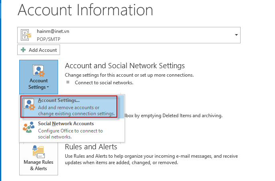Click the Manage Rules & Alerts folder icon
This screenshot has width=275, height=181.
[38, 152]
